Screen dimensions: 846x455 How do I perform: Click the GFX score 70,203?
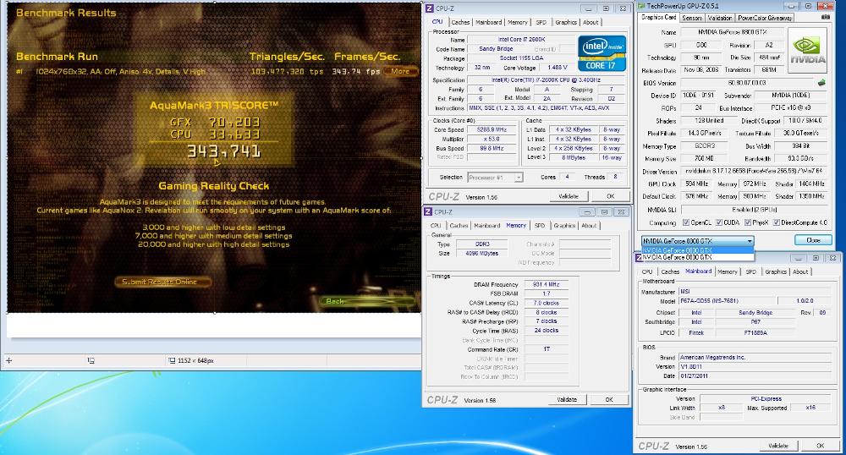[x=234, y=123]
